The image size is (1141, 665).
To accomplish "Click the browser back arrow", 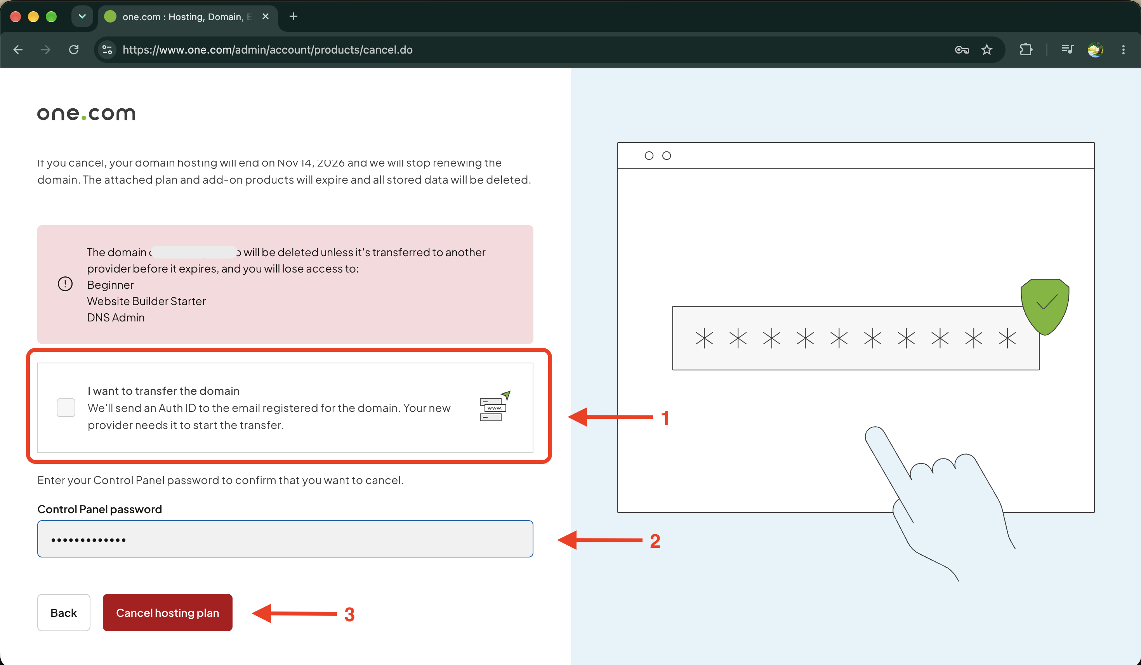I will click(x=18, y=50).
